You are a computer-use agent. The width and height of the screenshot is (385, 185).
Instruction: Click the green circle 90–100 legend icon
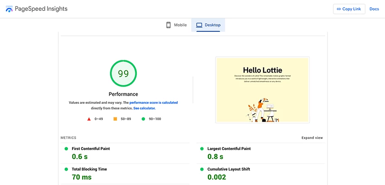point(144,119)
